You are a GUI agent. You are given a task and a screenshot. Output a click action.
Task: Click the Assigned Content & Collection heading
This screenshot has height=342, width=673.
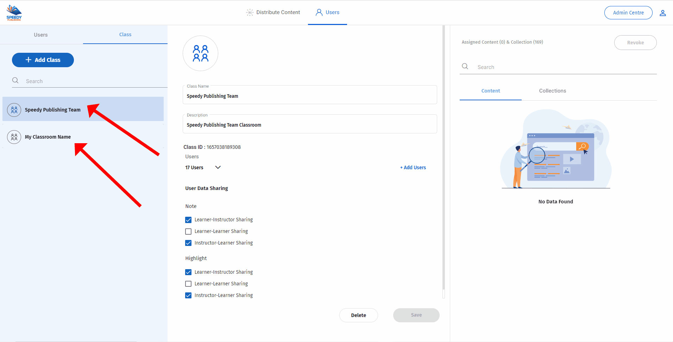[x=502, y=42]
